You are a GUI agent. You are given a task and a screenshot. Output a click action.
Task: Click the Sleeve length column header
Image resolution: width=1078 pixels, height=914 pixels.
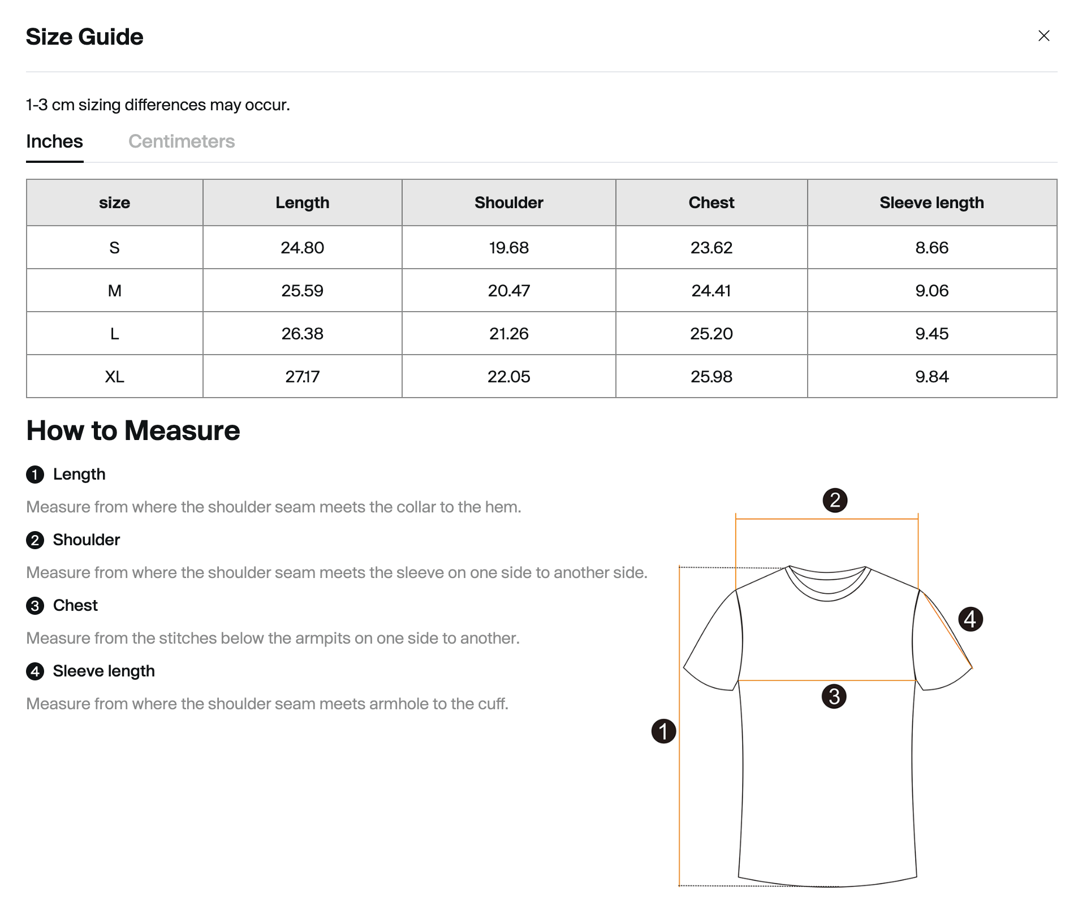point(932,202)
